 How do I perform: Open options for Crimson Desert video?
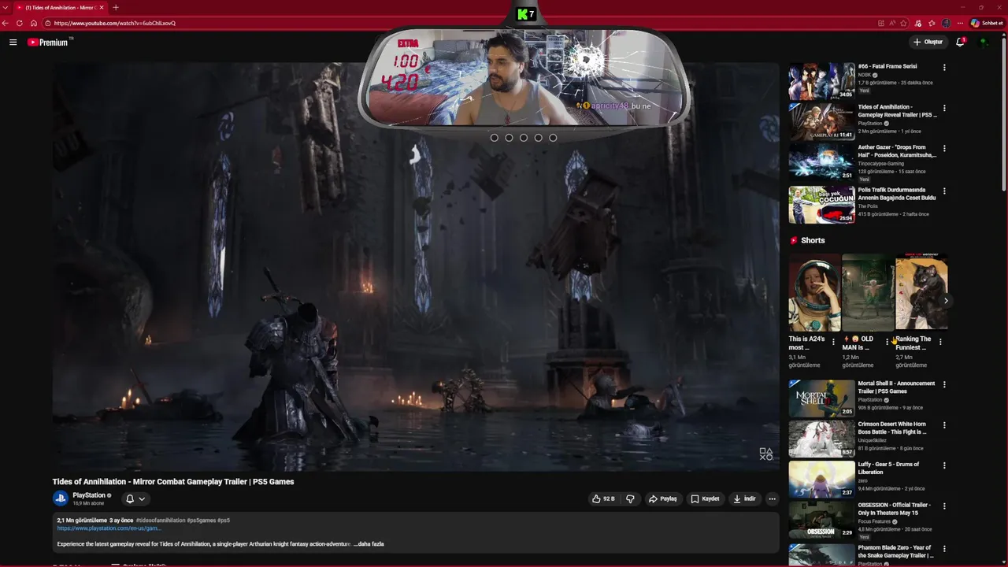click(944, 425)
